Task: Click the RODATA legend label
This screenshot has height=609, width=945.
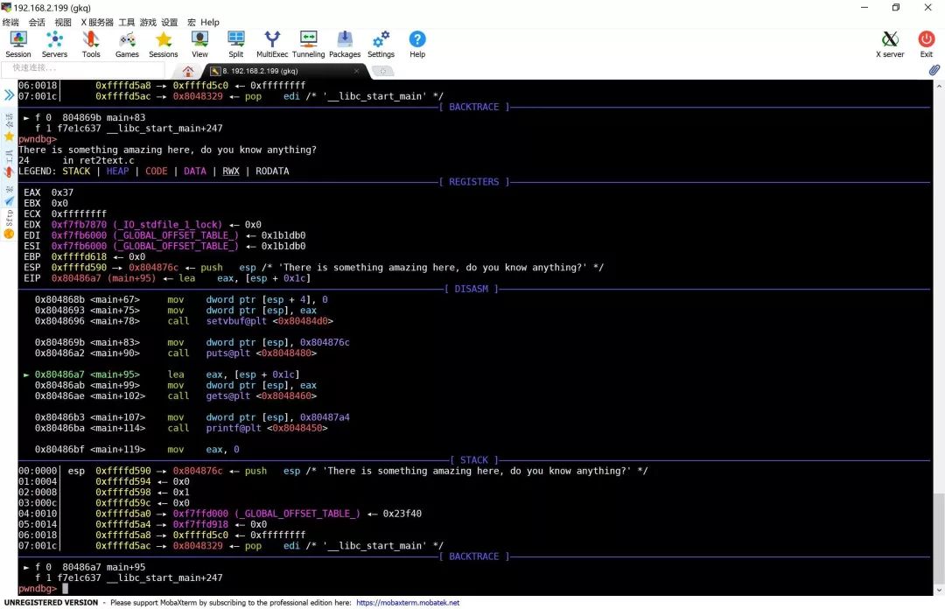Action: pos(272,171)
